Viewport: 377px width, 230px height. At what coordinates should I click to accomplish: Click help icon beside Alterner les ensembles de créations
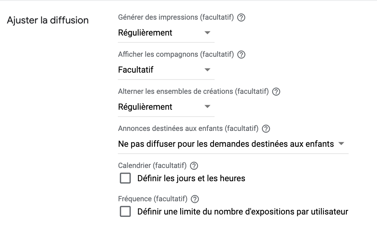click(276, 92)
